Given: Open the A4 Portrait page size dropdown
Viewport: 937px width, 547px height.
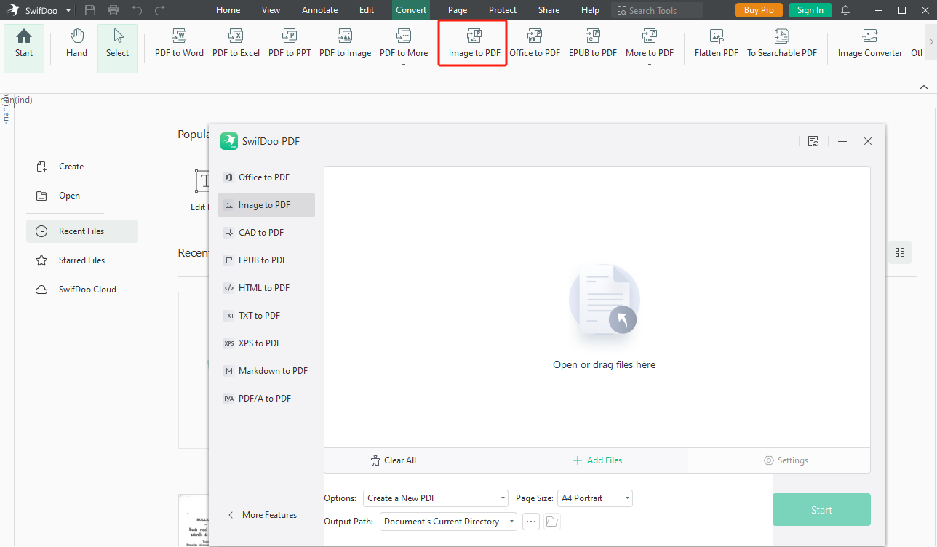Looking at the screenshot, I should click(595, 498).
